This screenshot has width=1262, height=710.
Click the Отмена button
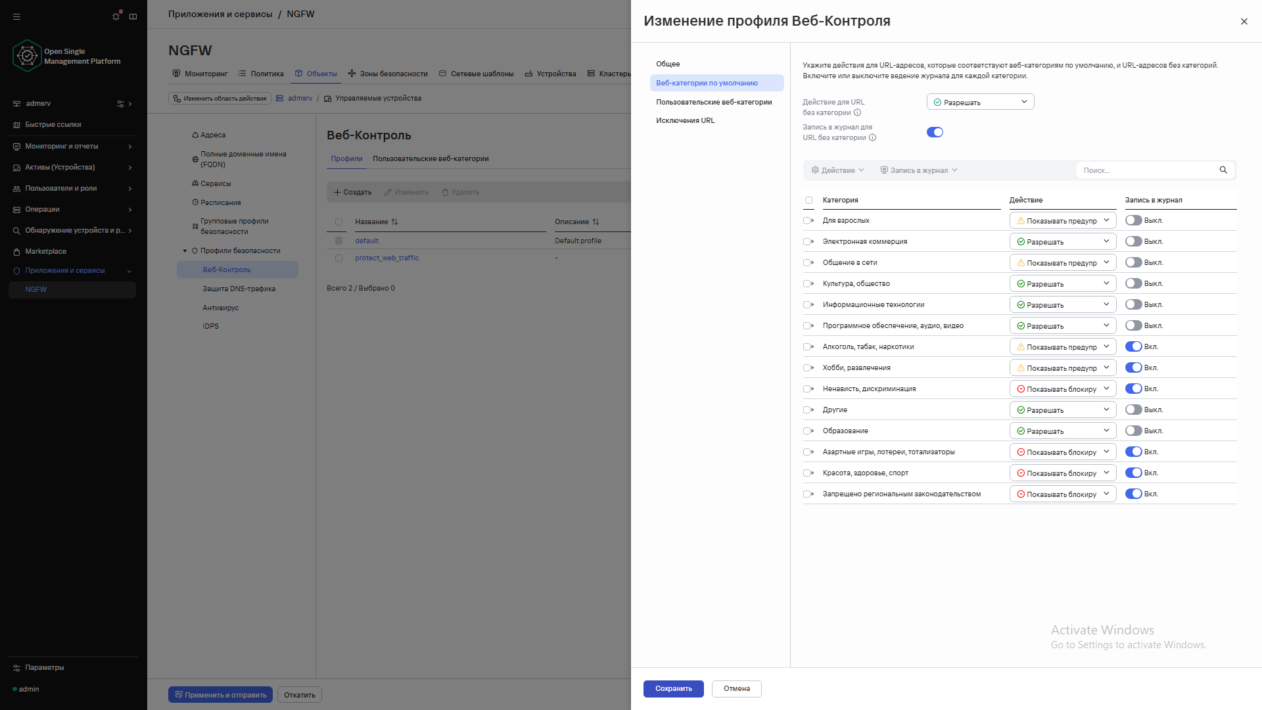(736, 688)
